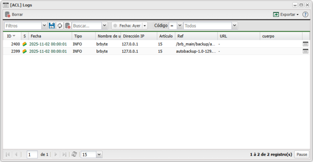Click the S column header

[25, 36]
